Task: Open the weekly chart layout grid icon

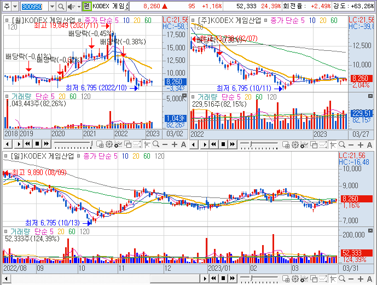Action: coord(286,145)
